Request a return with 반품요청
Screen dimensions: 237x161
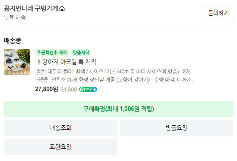point(177,128)
